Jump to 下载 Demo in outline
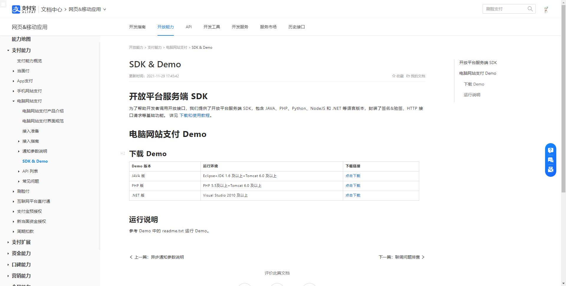This screenshot has height=286, width=566. (474, 84)
